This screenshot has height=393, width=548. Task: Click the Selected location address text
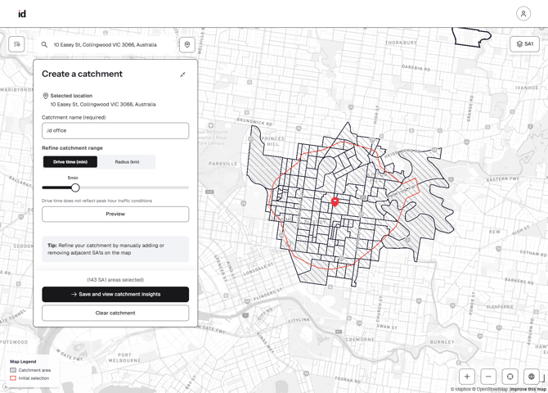(103, 104)
